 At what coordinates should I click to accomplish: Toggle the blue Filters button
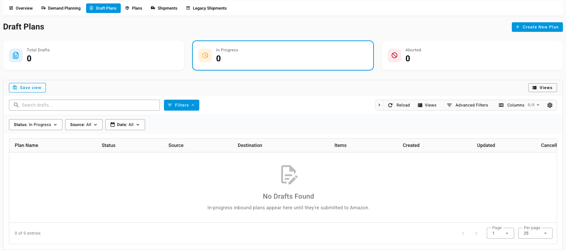tap(181, 105)
